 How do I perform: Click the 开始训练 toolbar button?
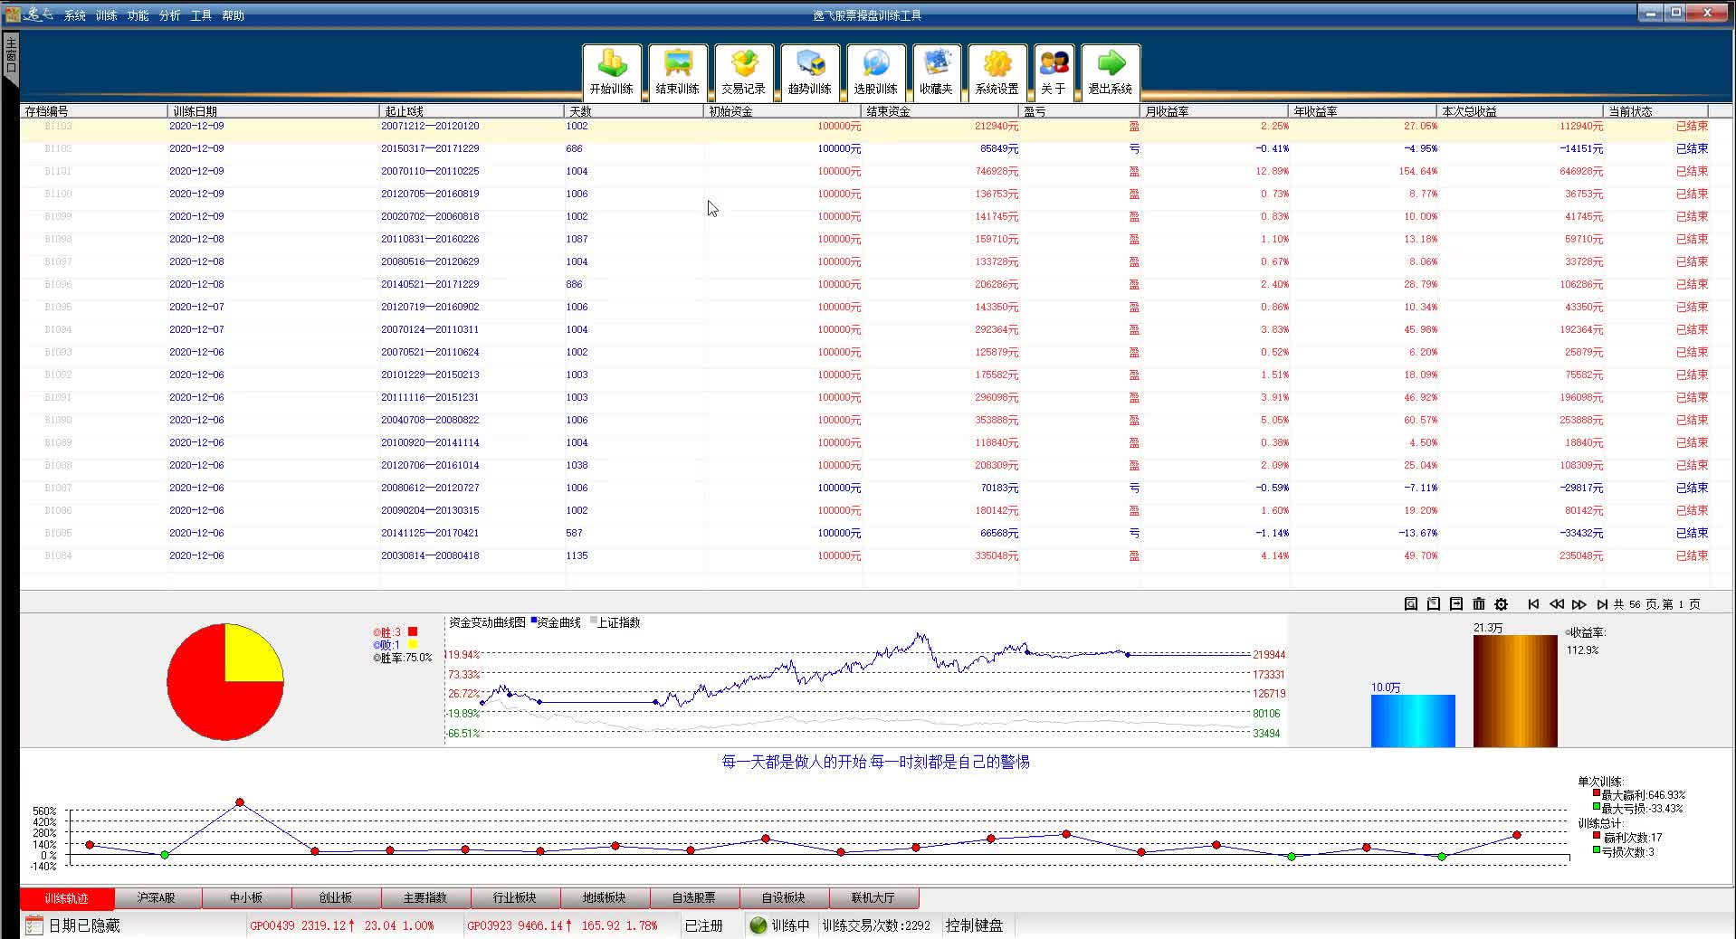612,71
